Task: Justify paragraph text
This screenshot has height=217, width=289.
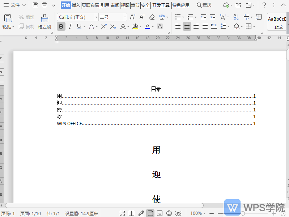Action: click(205, 26)
